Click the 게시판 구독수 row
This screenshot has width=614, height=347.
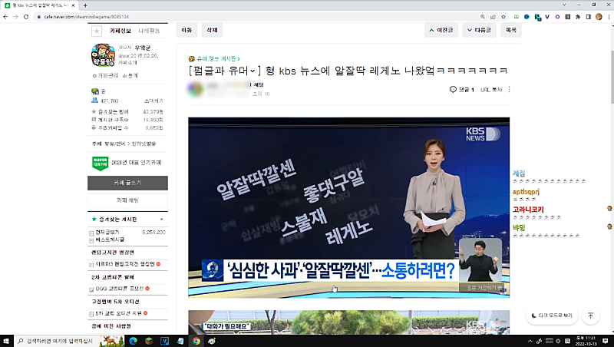(127, 120)
